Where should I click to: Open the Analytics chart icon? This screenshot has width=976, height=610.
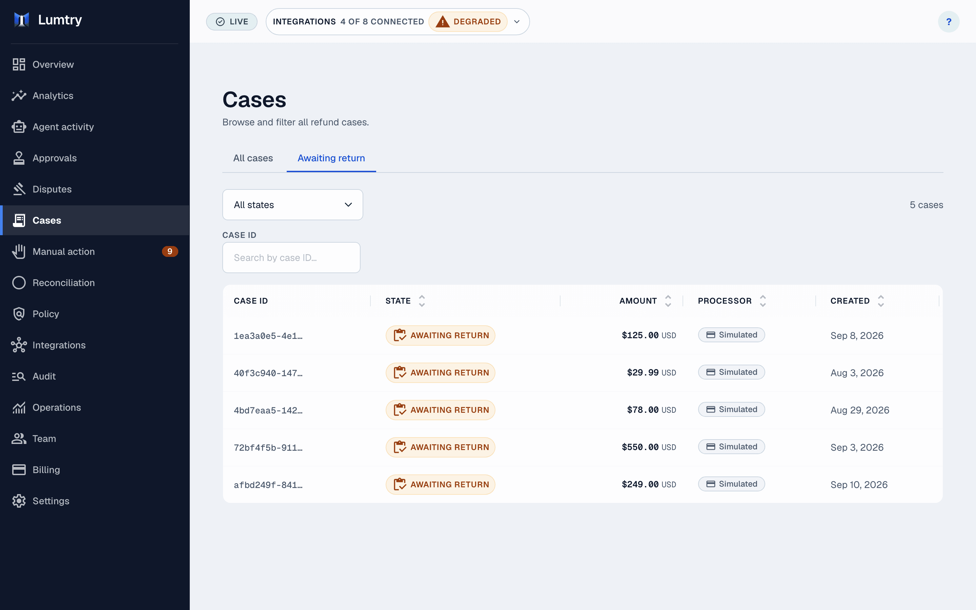[x=19, y=96]
